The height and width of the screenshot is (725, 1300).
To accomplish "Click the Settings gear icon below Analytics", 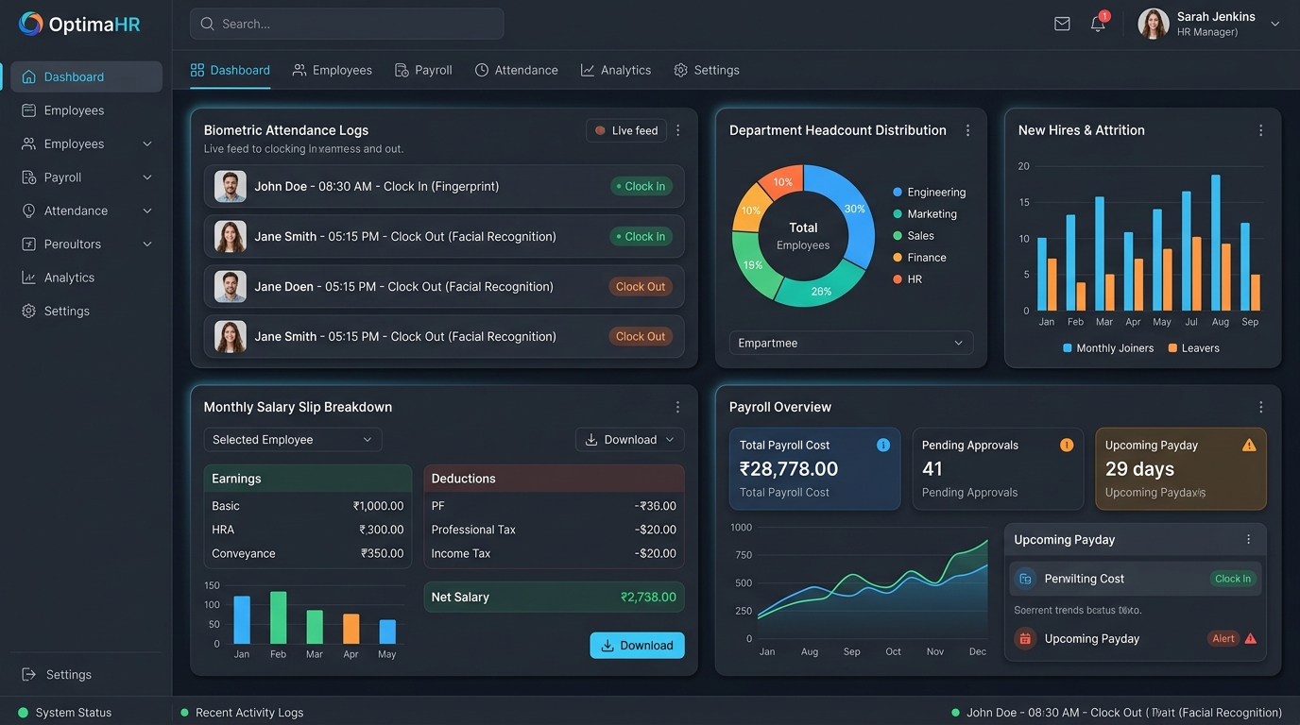I will coord(28,311).
